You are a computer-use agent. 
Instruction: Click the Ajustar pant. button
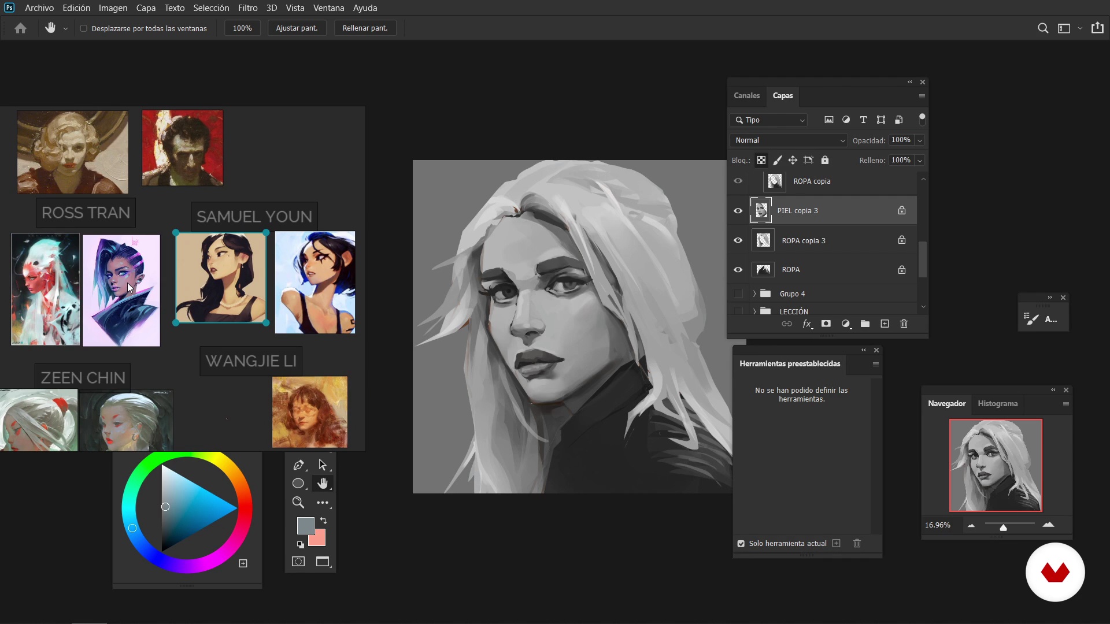coord(297,28)
